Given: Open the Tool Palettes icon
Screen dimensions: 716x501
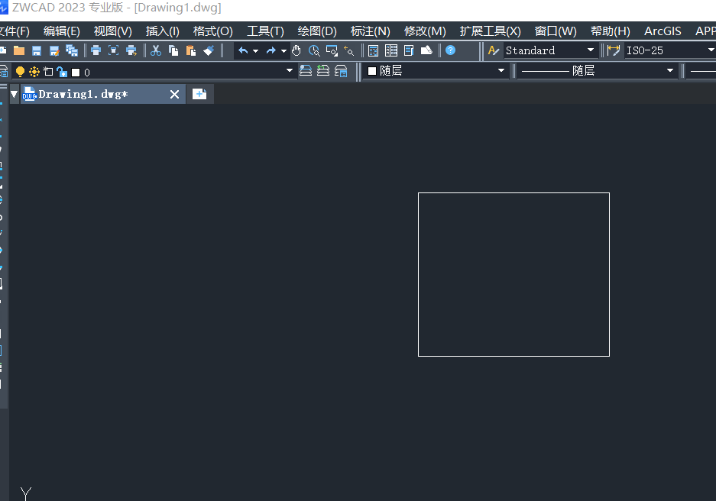Looking at the screenshot, I should 409,50.
